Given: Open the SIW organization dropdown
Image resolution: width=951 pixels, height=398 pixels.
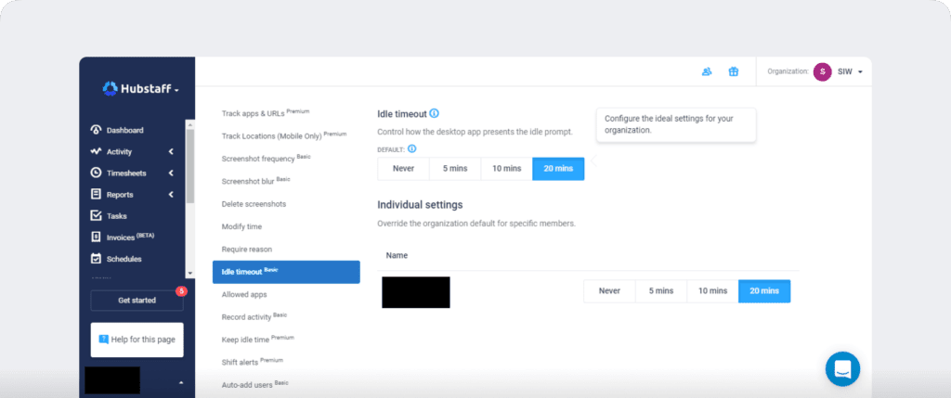Looking at the screenshot, I should [x=839, y=71].
